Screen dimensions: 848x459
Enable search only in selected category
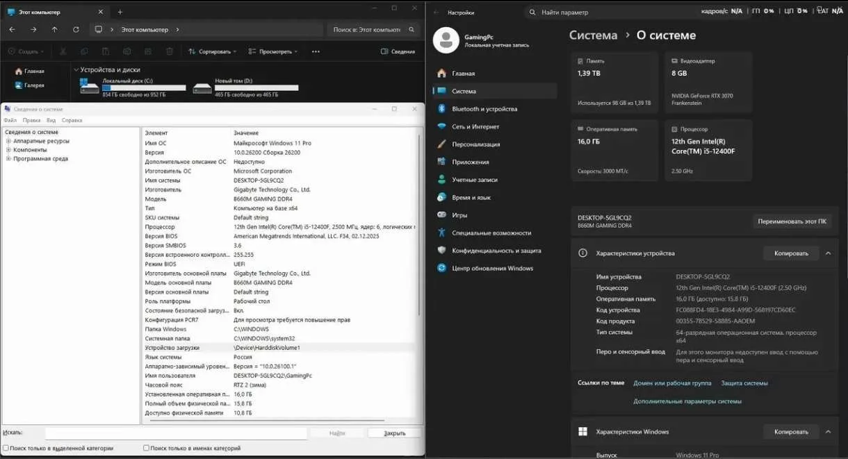click(x=6, y=449)
